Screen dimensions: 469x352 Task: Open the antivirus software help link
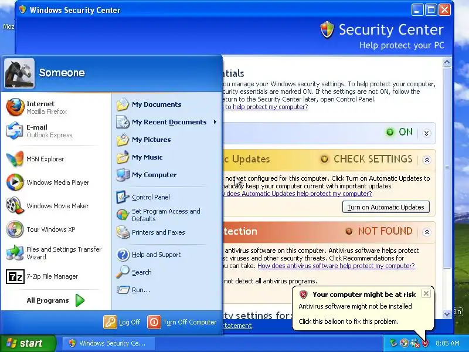click(x=336, y=266)
